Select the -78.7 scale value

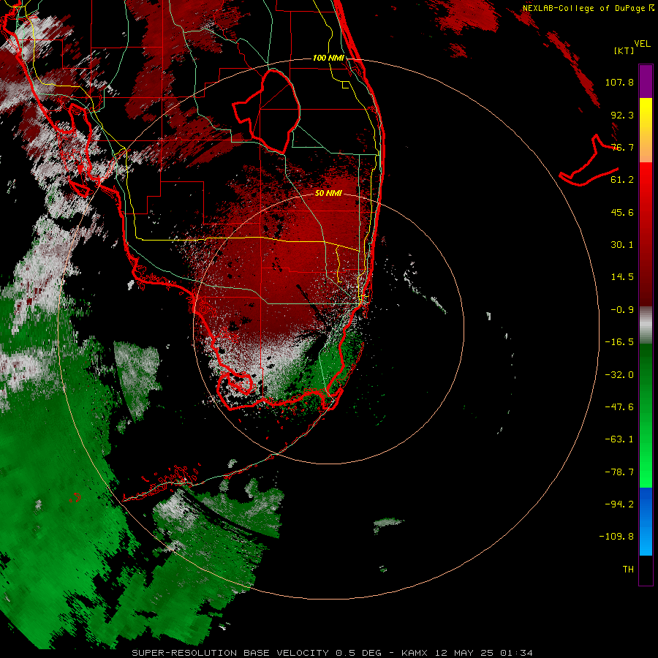(x=619, y=472)
